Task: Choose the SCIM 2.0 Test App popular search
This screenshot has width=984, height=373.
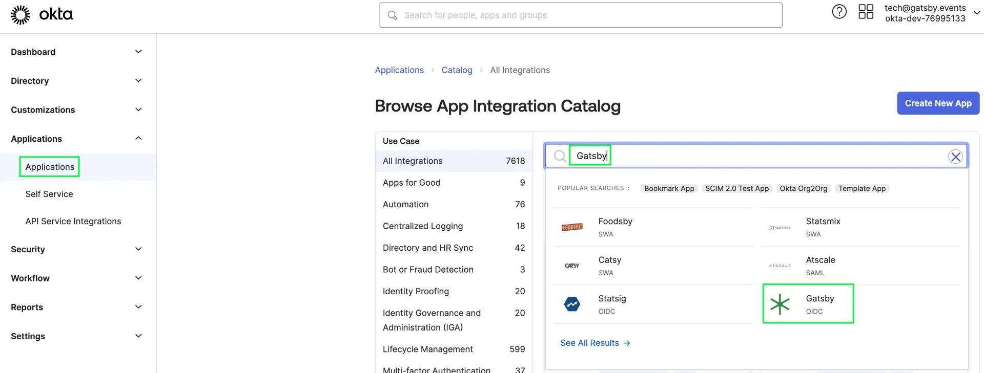Action: (x=736, y=188)
